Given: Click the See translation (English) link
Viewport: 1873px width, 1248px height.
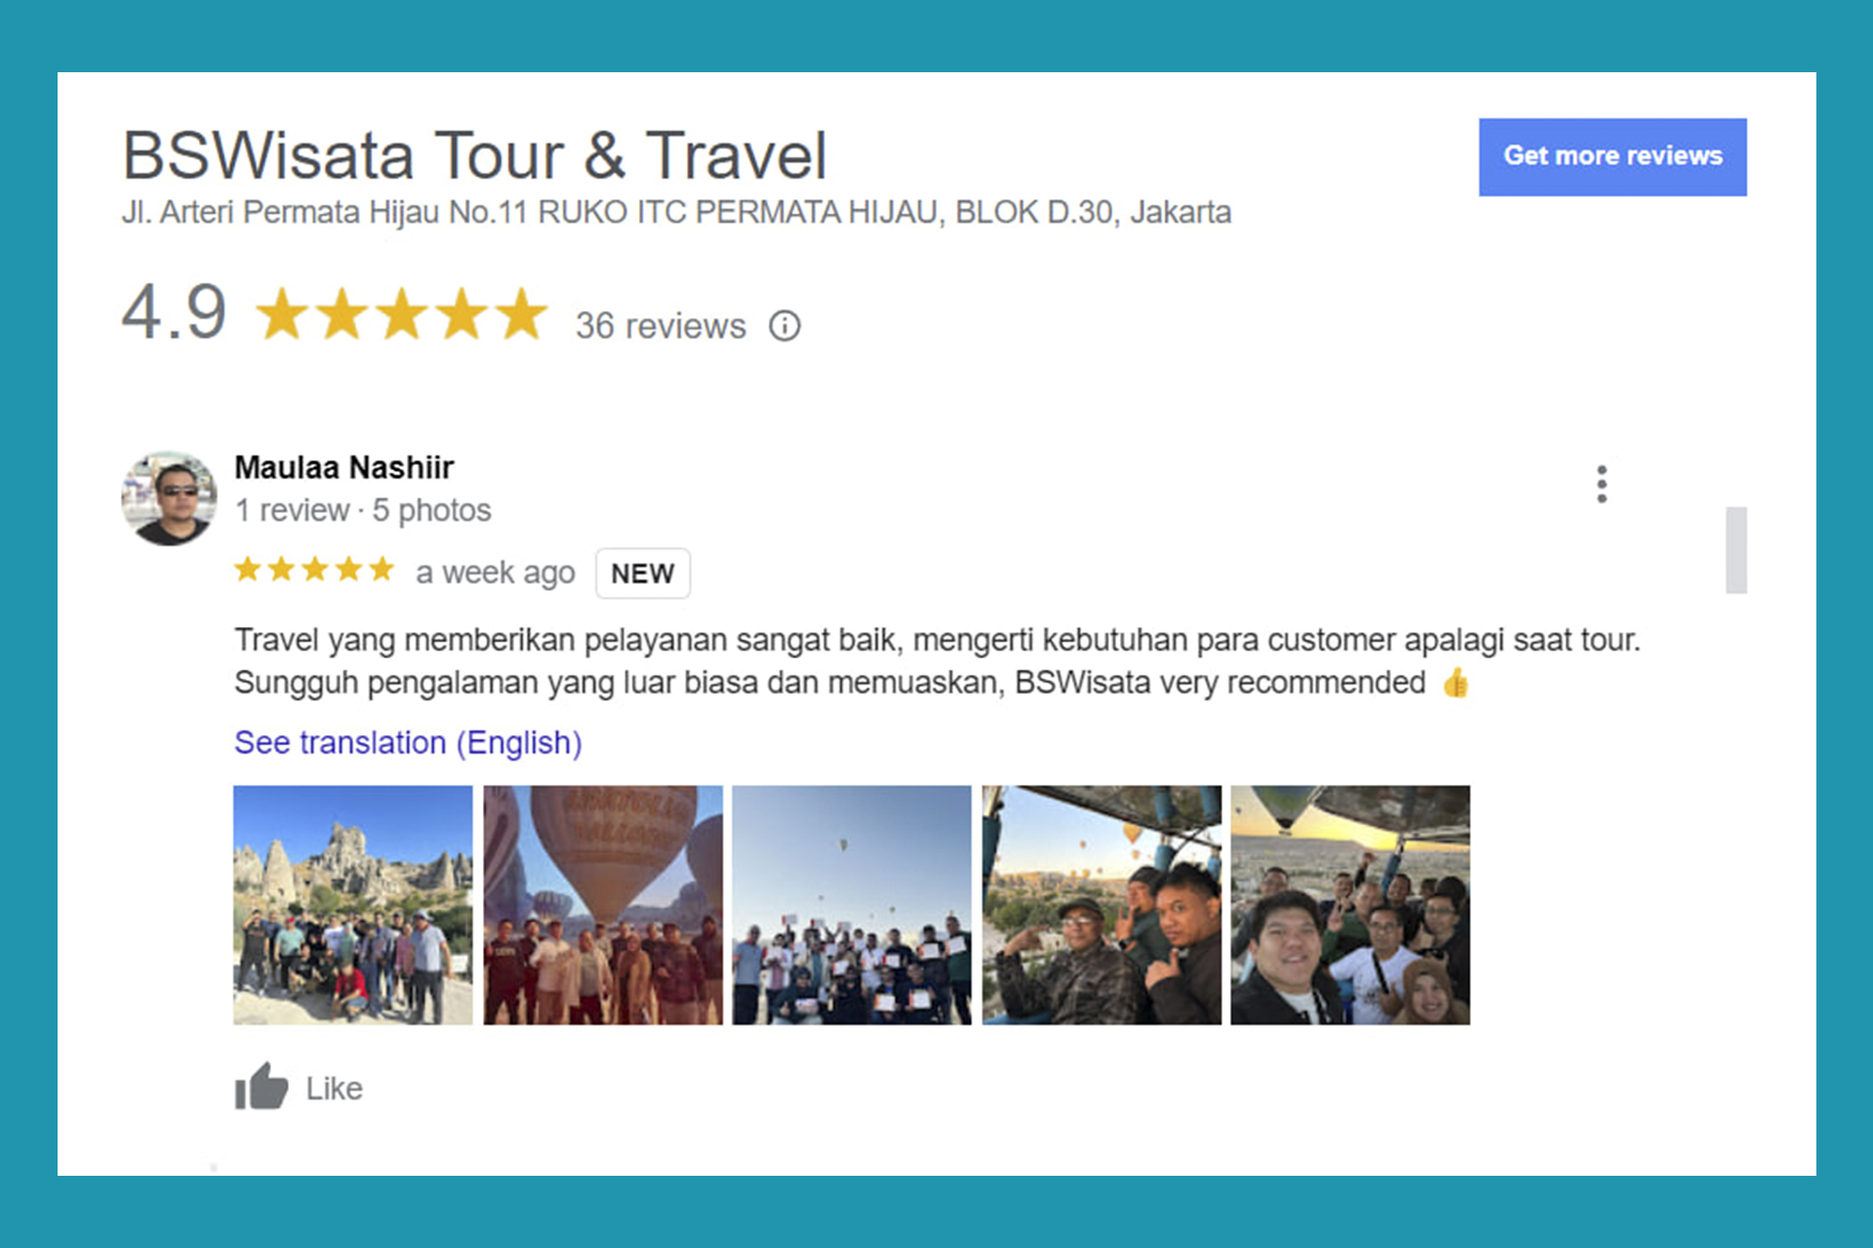Looking at the screenshot, I should 408,743.
